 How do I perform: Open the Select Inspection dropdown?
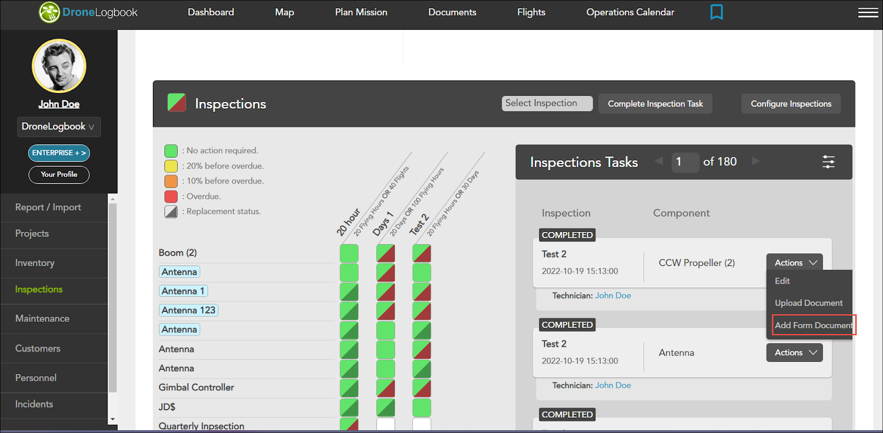(x=547, y=104)
